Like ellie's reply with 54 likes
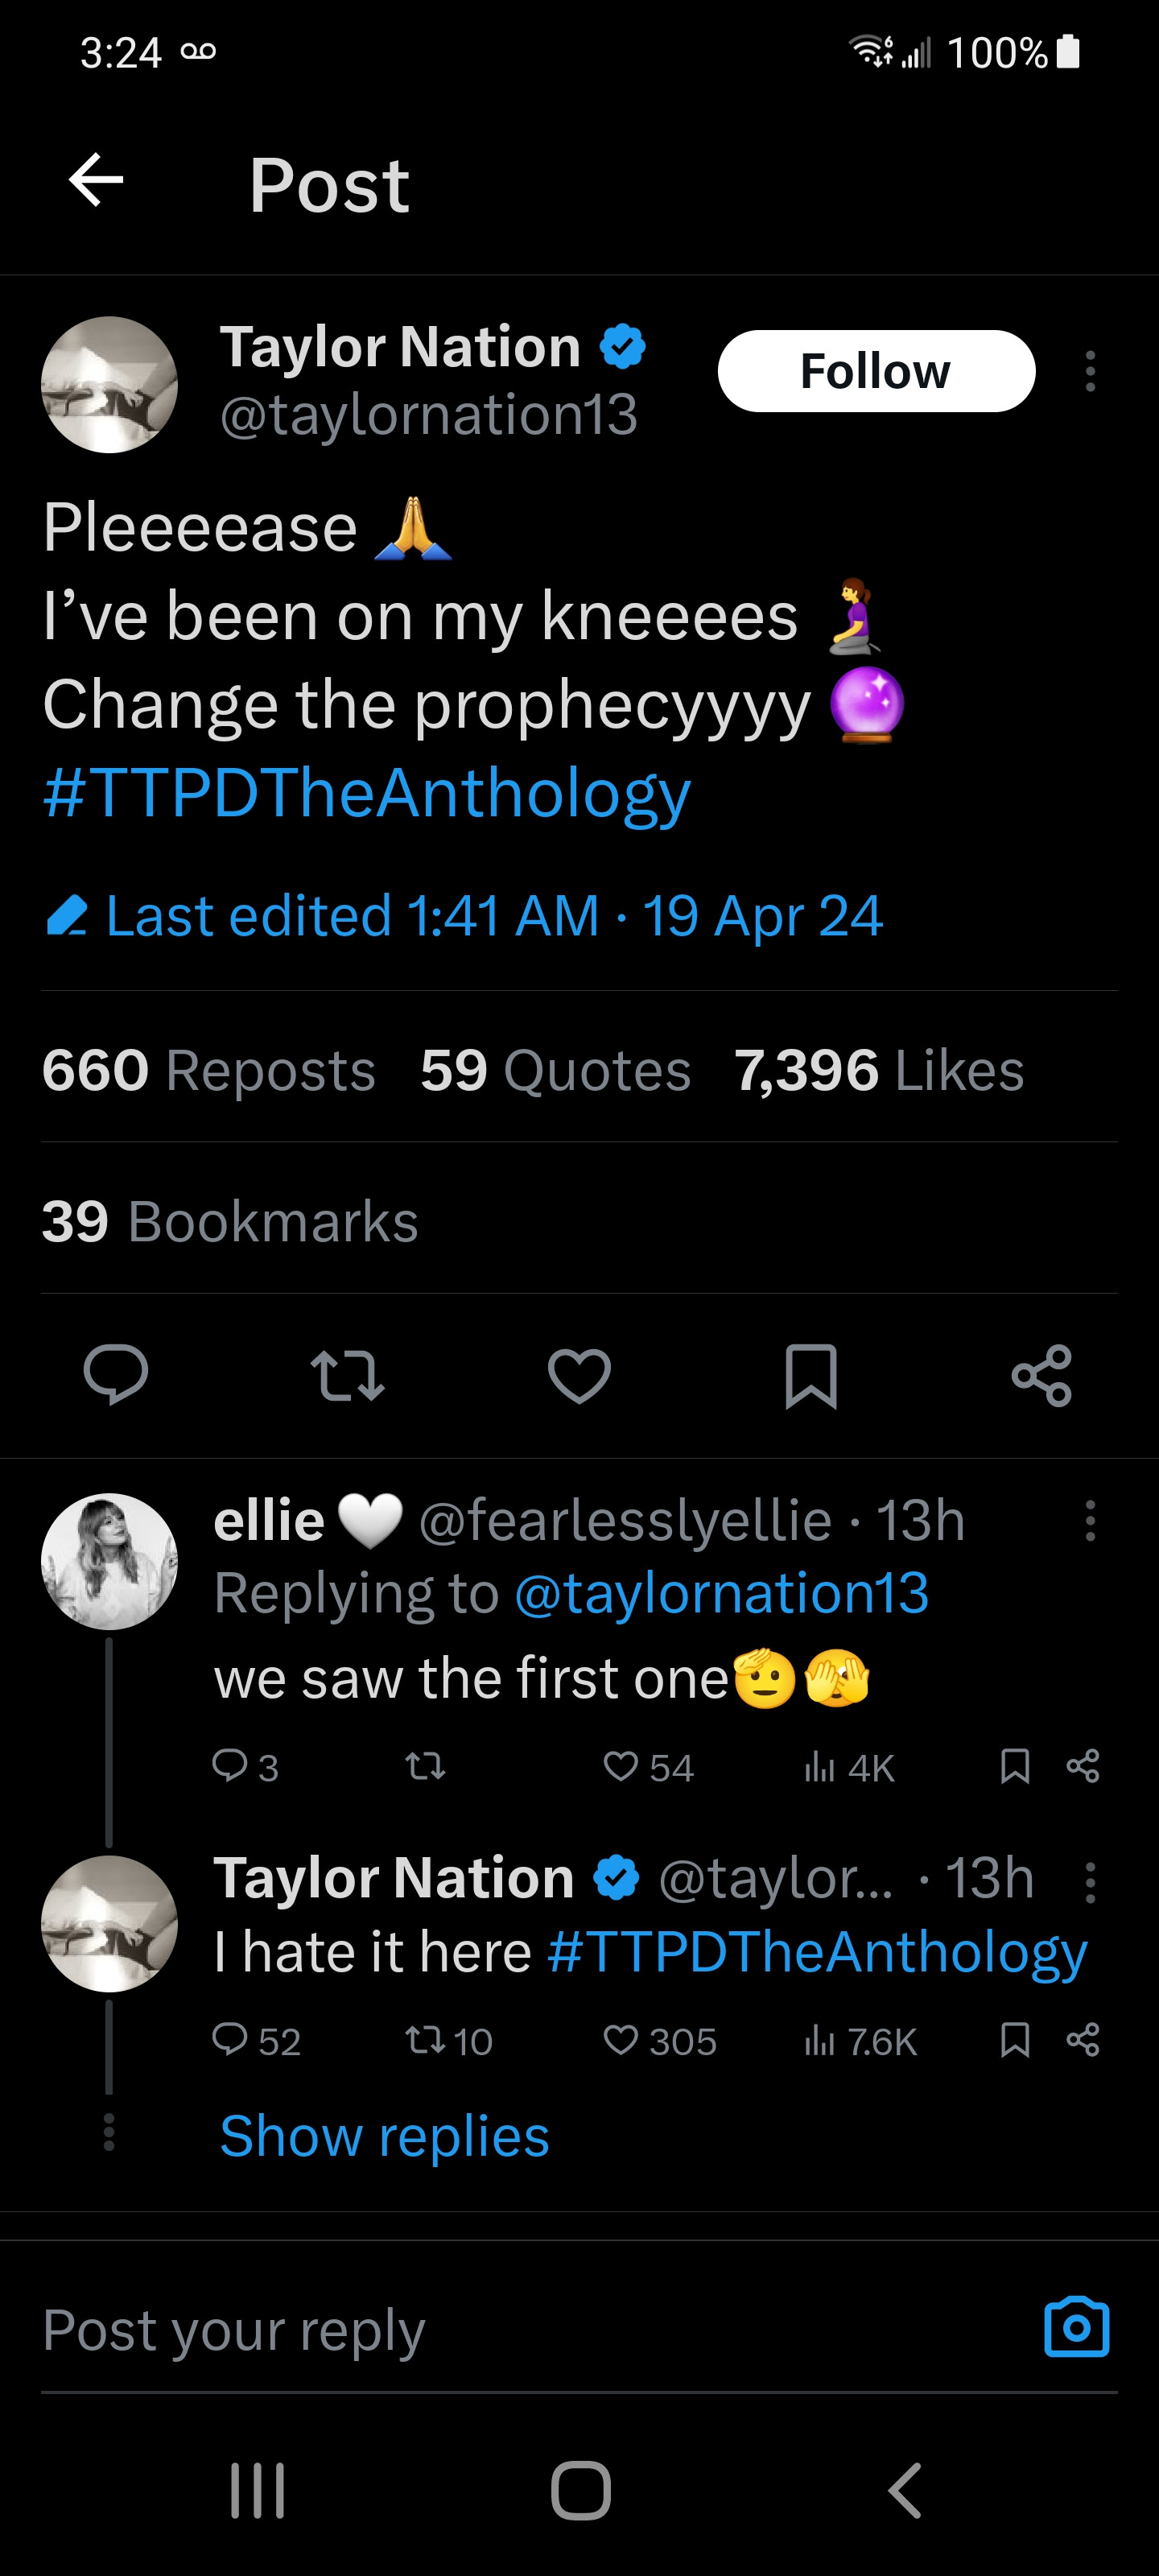1159x2576 pixels. (x=622, y=1766)
